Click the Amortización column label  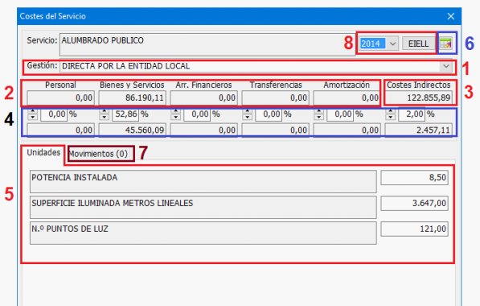point(347,85)
